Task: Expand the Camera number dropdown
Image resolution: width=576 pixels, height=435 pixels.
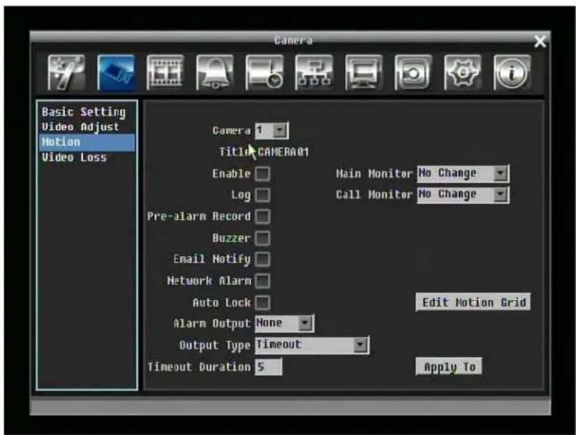Action: pyautogui.click(x=280, y=130)
